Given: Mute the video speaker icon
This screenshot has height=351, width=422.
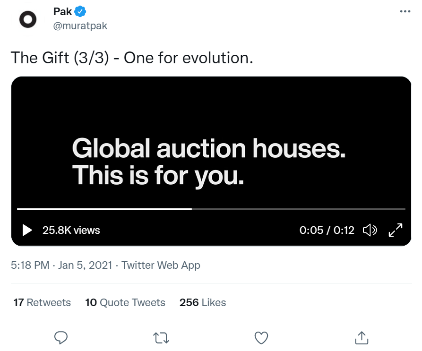Looking at the screenshot, I should [x=370, y=230].
